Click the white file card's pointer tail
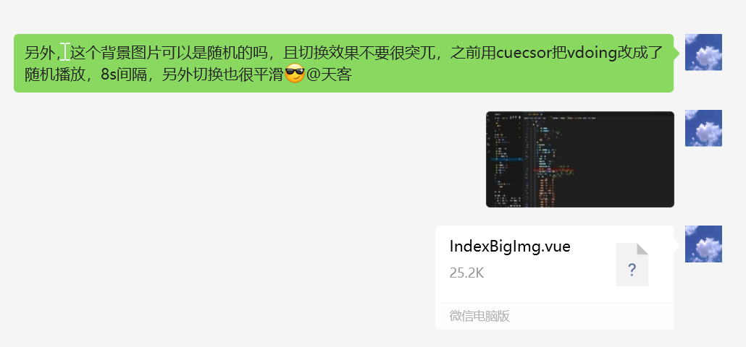 676,244
